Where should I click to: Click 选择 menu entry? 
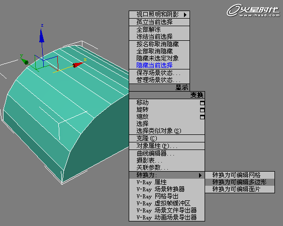point(167,124)
